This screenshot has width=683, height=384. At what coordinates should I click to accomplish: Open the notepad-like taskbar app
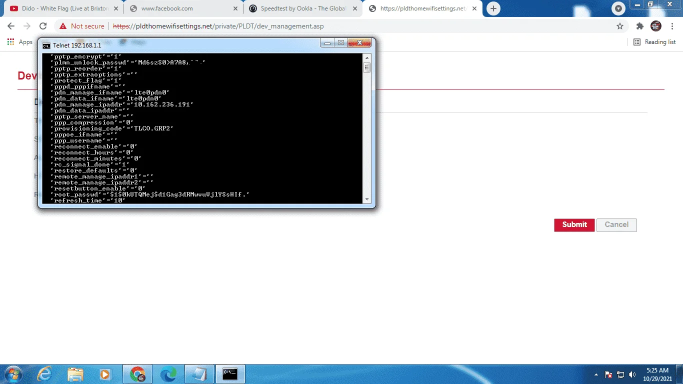tap(199, 374)
